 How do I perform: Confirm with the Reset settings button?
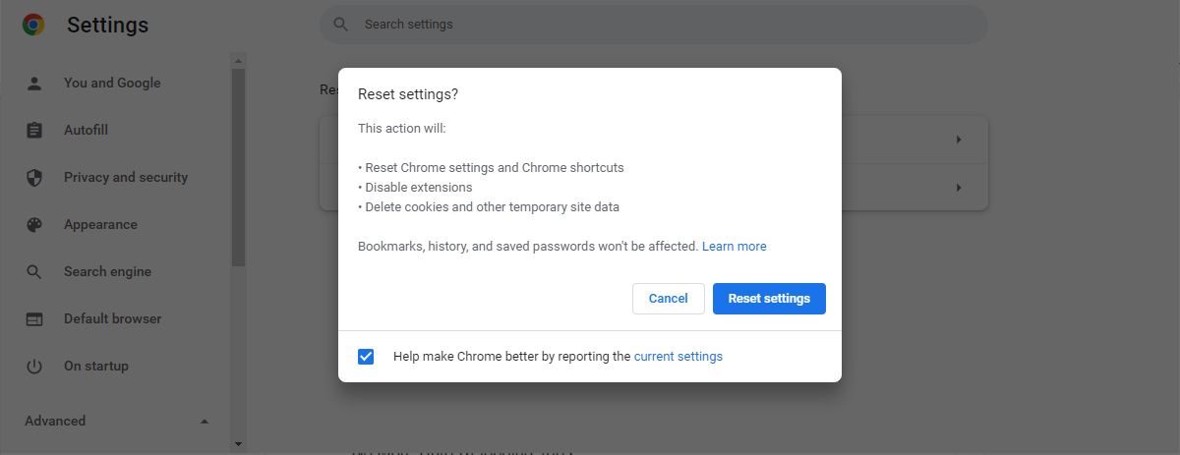[769, 299]
